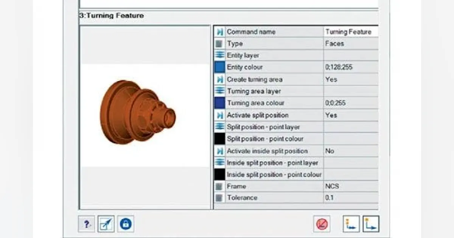Click the layer icon beside Turning area layer
Screen dimensions: 454x238
(x=219, y=91)
